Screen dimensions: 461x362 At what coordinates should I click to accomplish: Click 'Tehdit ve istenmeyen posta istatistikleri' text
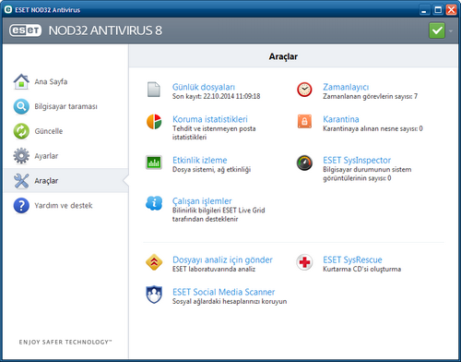coord(214,133)
